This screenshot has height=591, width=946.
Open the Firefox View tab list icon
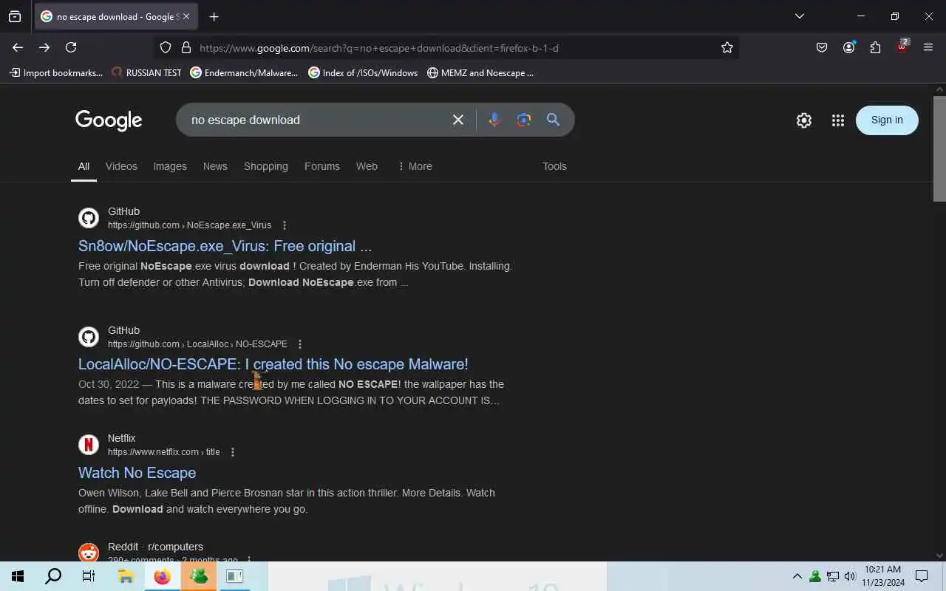[x=15, y=16]
